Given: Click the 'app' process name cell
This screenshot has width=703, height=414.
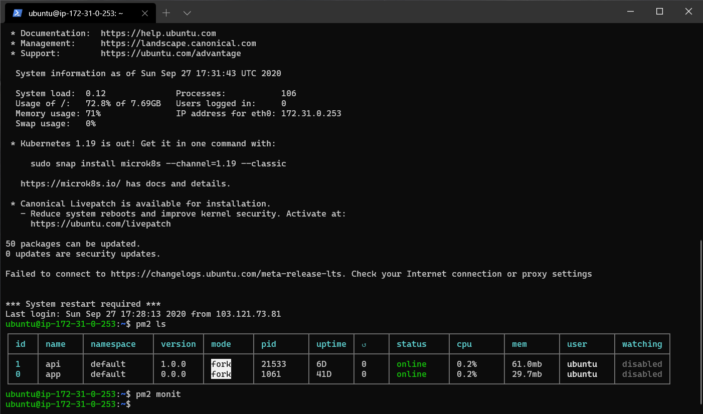Looking at the screenshot, I should [53, 374].
